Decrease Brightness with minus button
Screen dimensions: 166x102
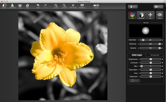[139, 59]
